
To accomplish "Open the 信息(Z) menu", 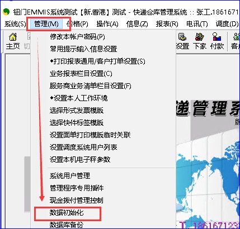I will pyautogui.click(x=137, y=24).
